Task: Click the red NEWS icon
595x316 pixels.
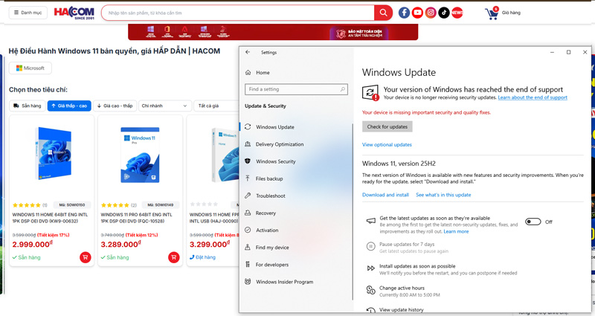Action: (x=457, y=13)
